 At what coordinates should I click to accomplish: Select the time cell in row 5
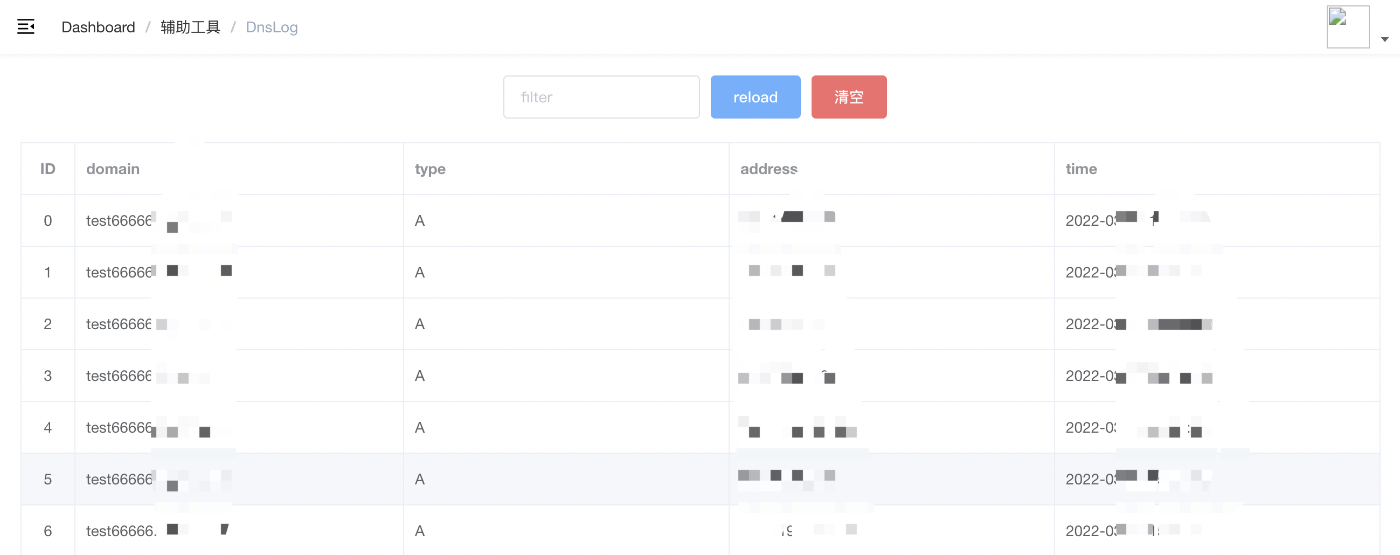pos(1217,479)
